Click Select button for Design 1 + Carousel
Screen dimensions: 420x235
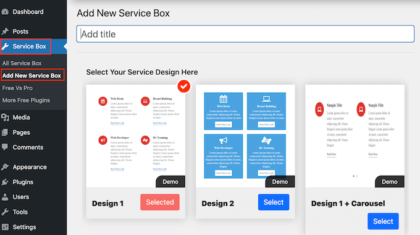[383, 221]
